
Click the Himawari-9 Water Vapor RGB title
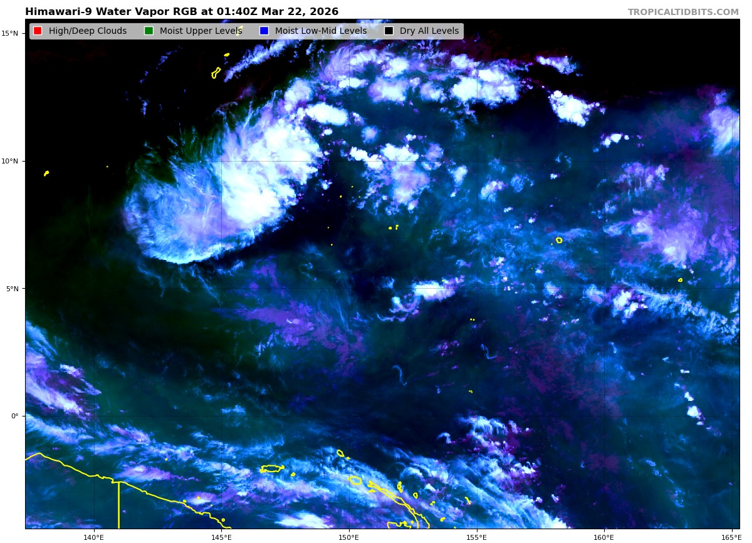click(182, 12)
